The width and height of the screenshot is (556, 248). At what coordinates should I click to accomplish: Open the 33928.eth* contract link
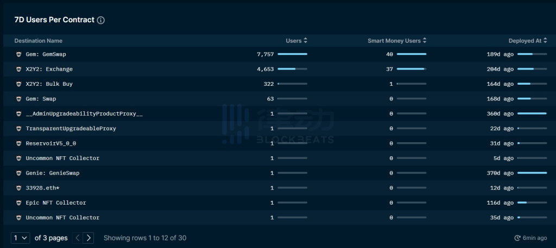[x=42, y=188]
